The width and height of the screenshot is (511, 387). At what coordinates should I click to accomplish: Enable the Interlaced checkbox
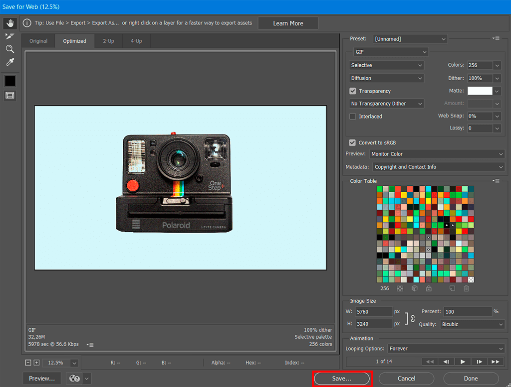pyautogui.click(x=353, y=117)
